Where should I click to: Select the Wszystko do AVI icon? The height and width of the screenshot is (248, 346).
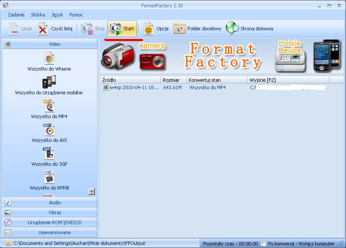point(49,129)
